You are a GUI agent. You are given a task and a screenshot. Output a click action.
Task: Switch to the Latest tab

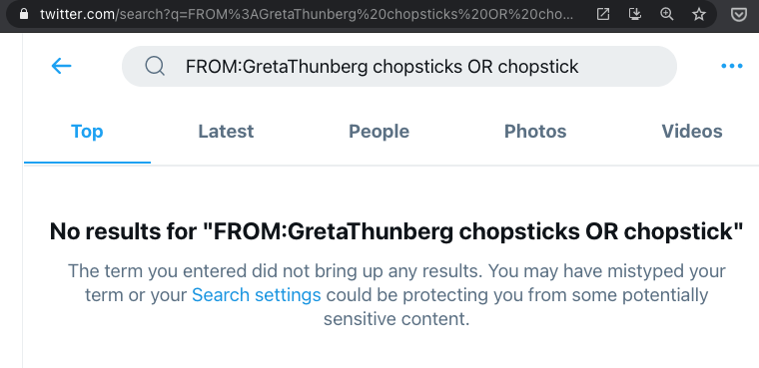coord(226,131)
